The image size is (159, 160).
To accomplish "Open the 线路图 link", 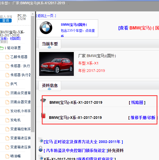I will 137,102.
